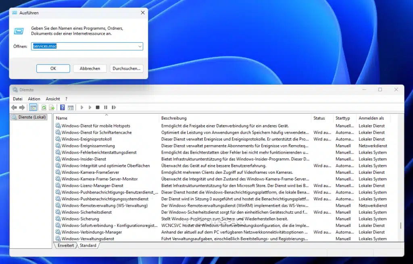Click the Back navigation arrow in Dienste toolbar
This screenshot has width=413, height=264.
tap(13, 107)
